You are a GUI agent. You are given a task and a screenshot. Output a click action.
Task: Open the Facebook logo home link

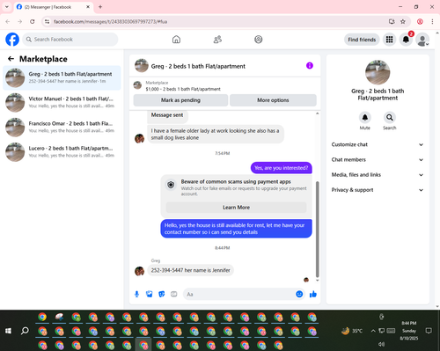click(12, 40)
